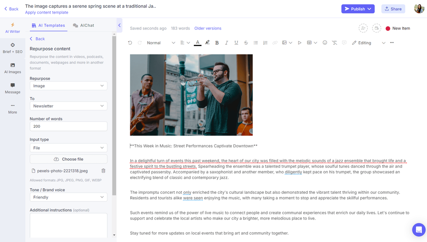Image resolution: width=427 pixels, height=242 pixels.
Task: Click the add comment icon in the toolbar
Action: pyautogui.click(x=344, y=43)
